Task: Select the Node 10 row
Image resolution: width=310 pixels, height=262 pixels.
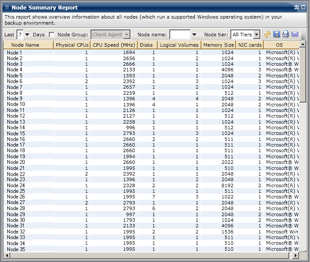Action: tap(151, 105)
